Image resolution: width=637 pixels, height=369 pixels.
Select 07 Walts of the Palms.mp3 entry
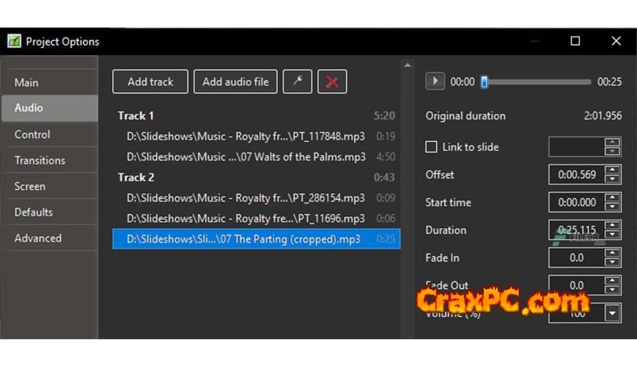[x=256, y=157]
